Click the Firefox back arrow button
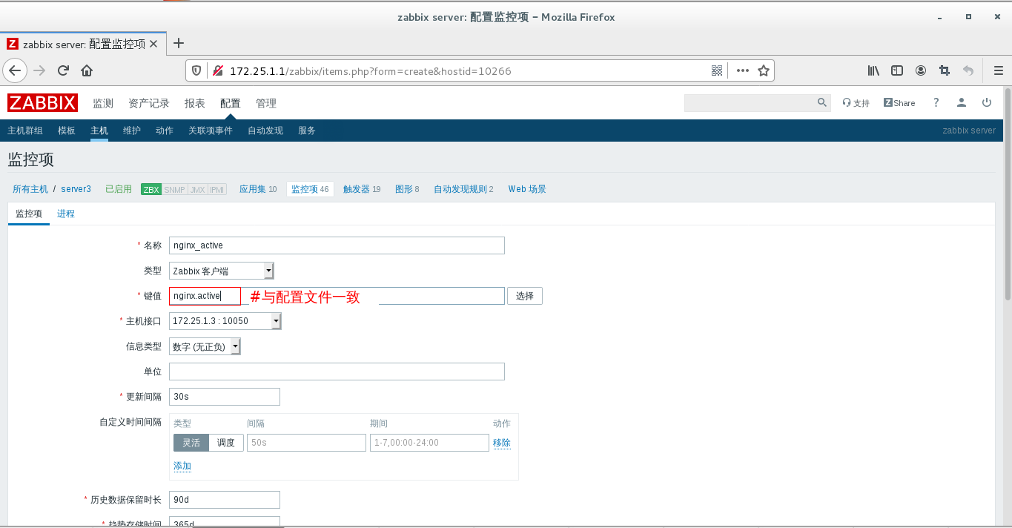1012x528 pixels. (16, 70)
